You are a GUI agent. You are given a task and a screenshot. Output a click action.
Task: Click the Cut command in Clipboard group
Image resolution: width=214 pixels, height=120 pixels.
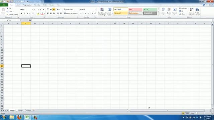9,8
